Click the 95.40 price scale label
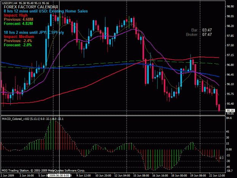Image resolution: width=237 pixels, height=178 pixels. coord(230,104)
